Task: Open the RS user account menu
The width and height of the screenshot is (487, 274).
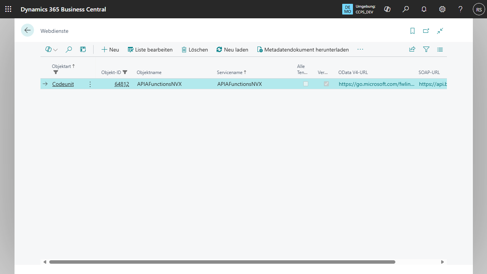Action: point(479,9)
